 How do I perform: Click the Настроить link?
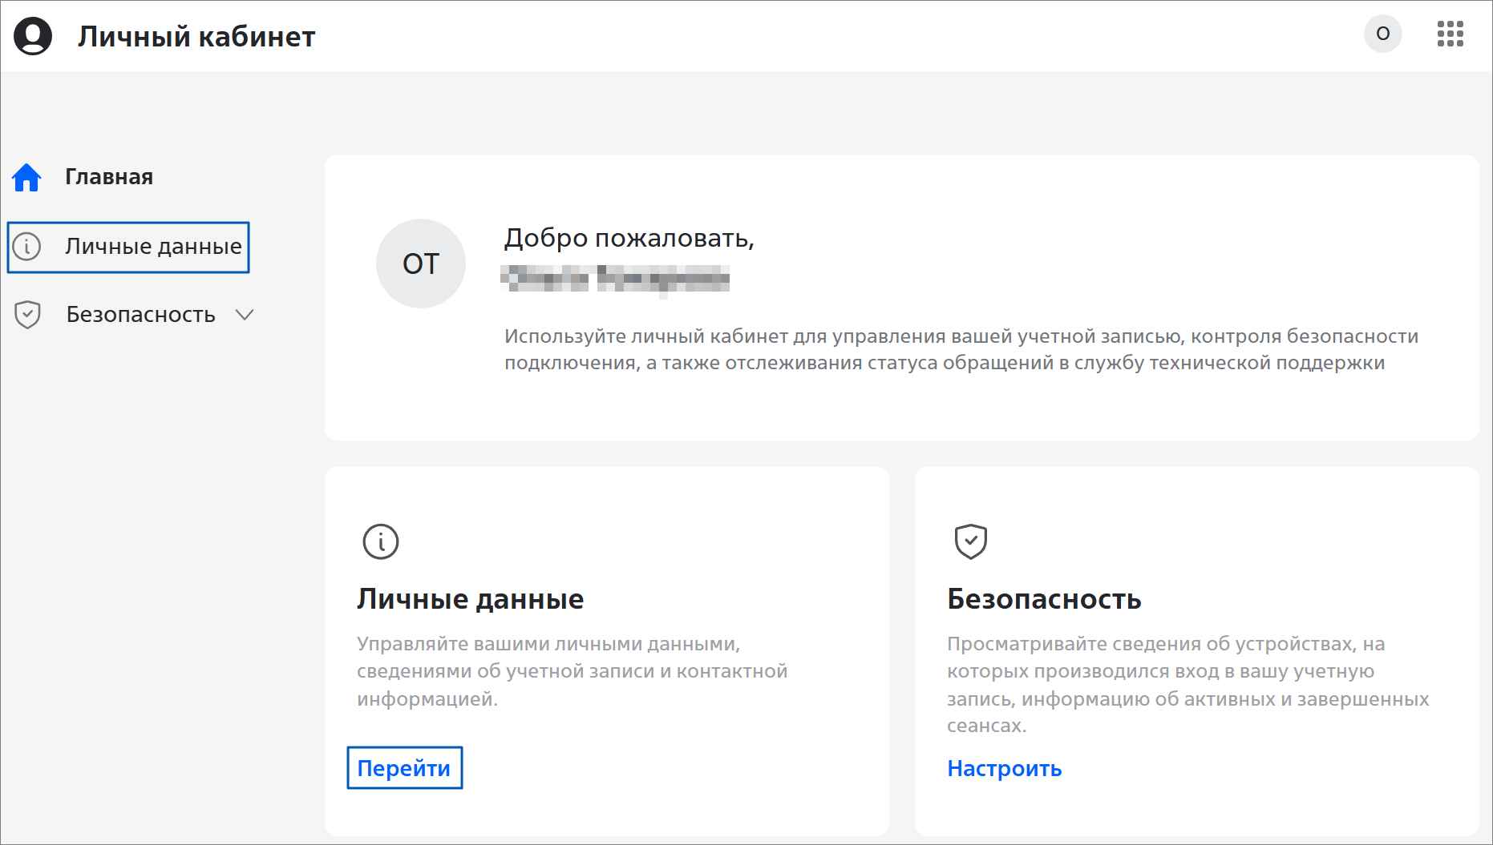coord(1004,768)
